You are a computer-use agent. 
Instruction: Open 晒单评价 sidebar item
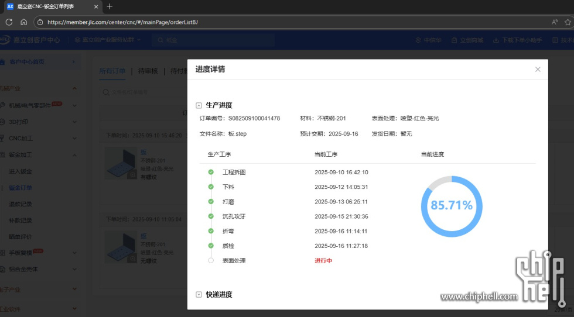20,237
